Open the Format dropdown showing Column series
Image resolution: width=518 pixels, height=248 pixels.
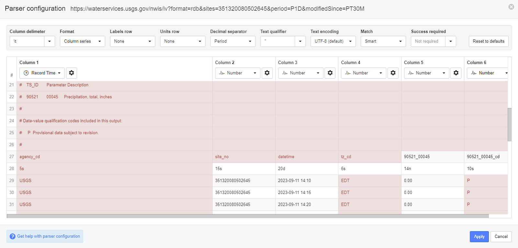coord(82,41)
